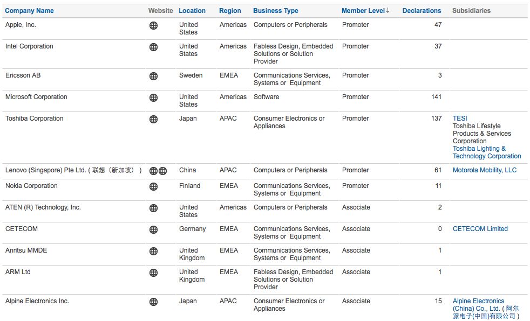This screenshot has width=530, height=321.
Task: Click Toshiba Lifestyle Products & Services text
Action: tap(481, 134)
